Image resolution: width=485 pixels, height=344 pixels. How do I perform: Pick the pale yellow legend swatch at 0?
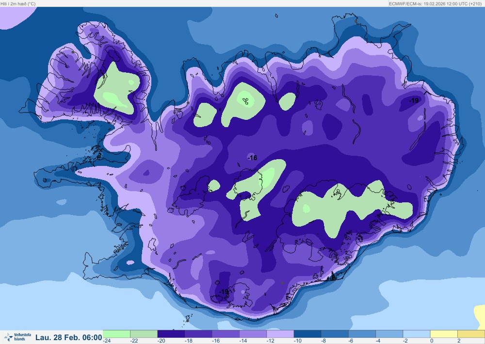tap(444, 334)
